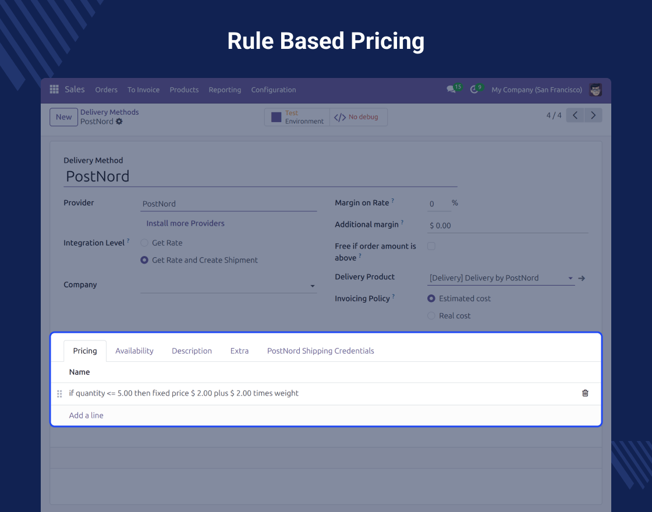Image resolution: width=652 pixels, height=512 pixels.
Task: Select Get Rate and Create Shipment option
Action: [x=144, y=260]
